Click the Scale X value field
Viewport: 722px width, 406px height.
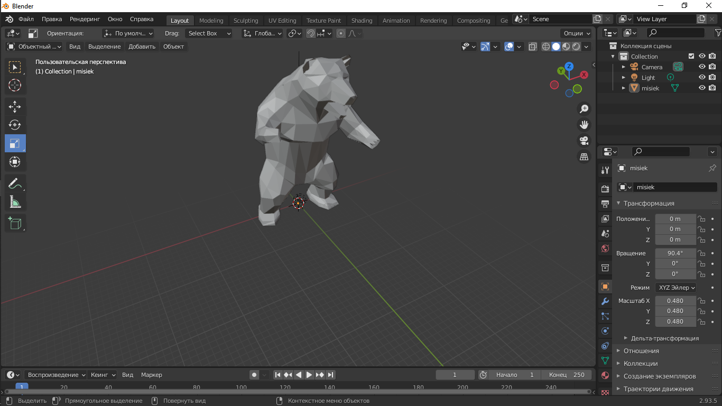[675, 301]
